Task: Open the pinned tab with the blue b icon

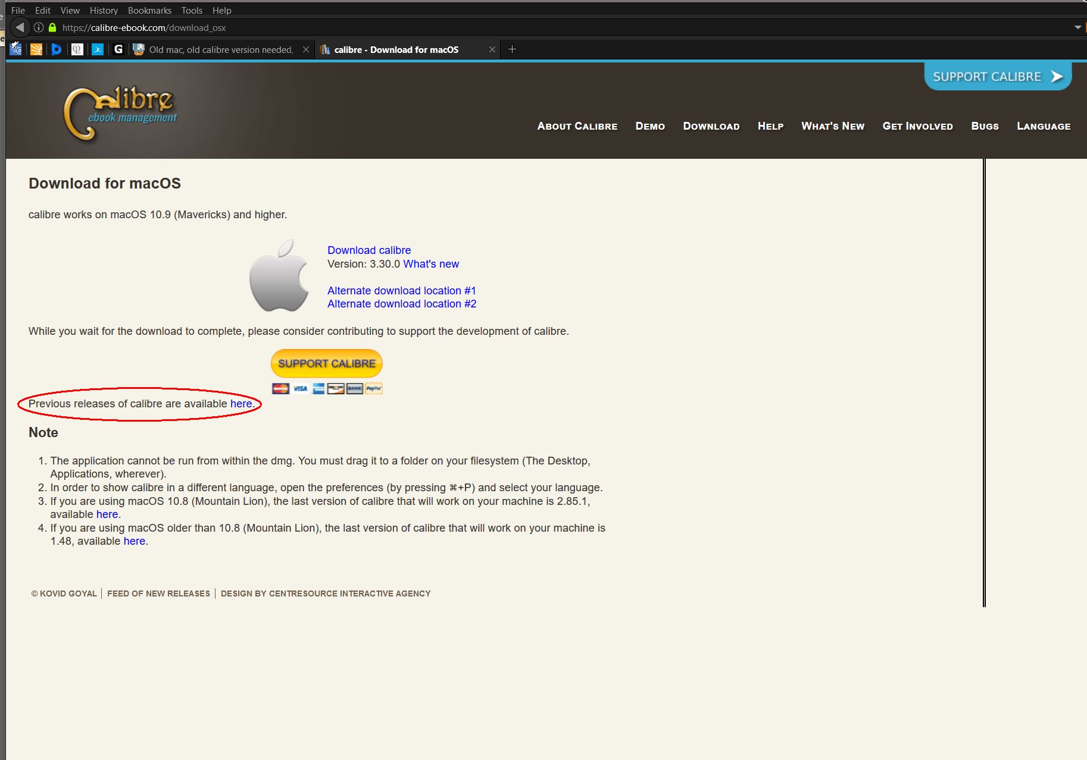Action: pos(57,49)
